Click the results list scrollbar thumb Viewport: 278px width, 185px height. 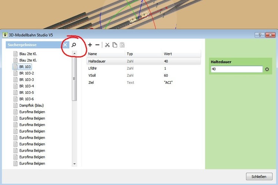click(74, 78)
